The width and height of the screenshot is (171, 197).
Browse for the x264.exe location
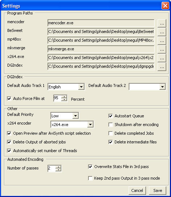162,58
